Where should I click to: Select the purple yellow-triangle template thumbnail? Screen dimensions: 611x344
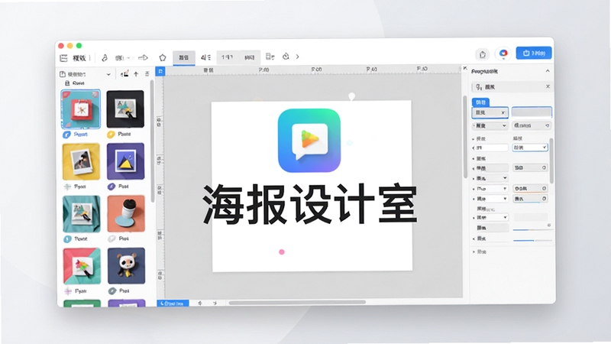point(125,161)
